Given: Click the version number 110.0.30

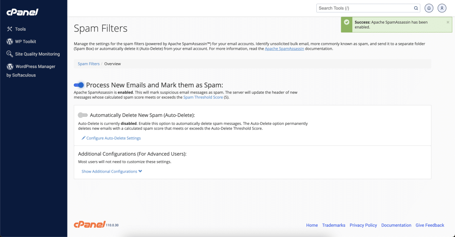Looking at the screenshot, I should (x=112, y=225).
